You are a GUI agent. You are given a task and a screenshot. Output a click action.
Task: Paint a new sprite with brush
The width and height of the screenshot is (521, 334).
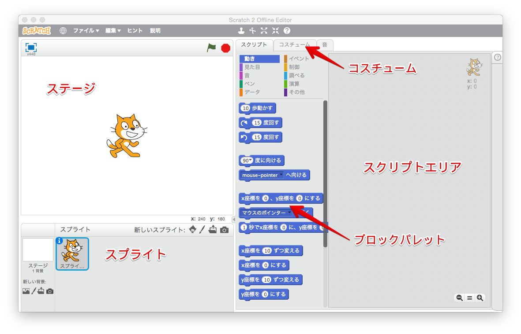point(202,230)
